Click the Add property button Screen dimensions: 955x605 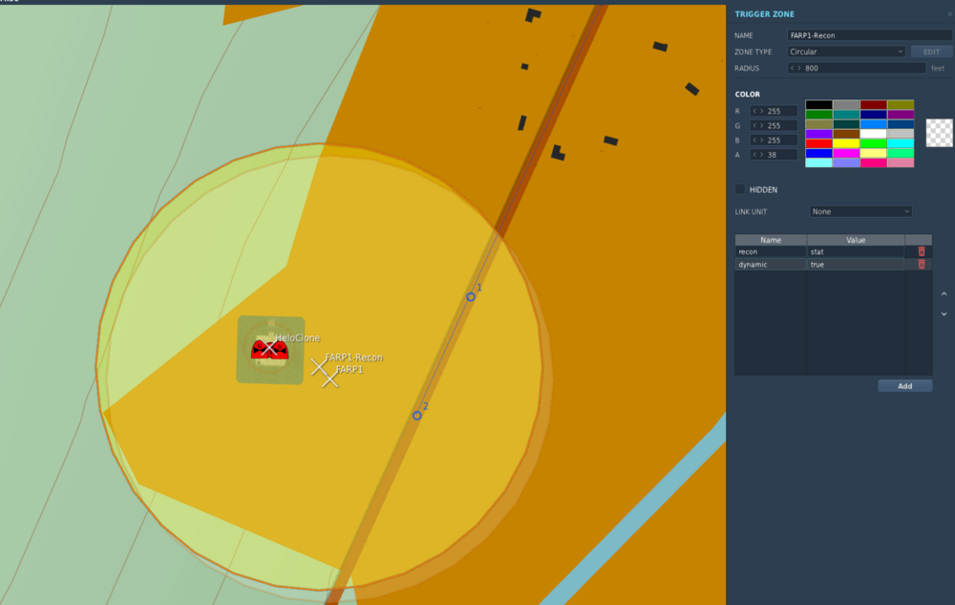pyautogui.click(x=905, y=386)
